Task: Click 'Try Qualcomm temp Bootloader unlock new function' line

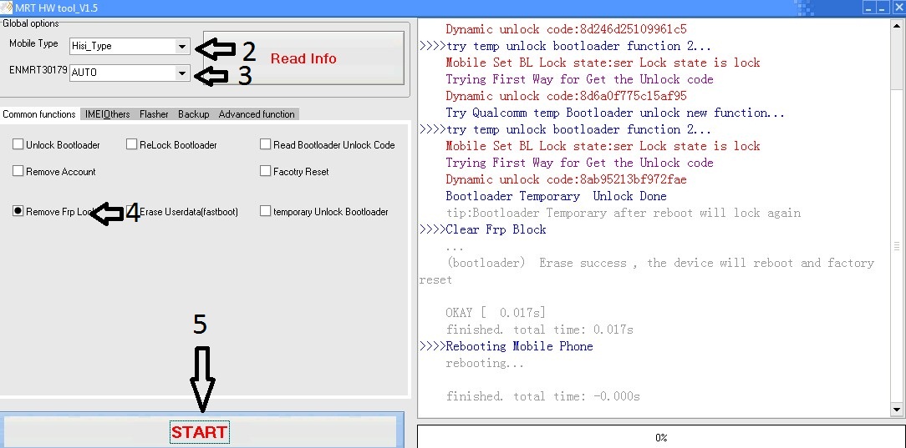Action: click(x=615, y=113)
